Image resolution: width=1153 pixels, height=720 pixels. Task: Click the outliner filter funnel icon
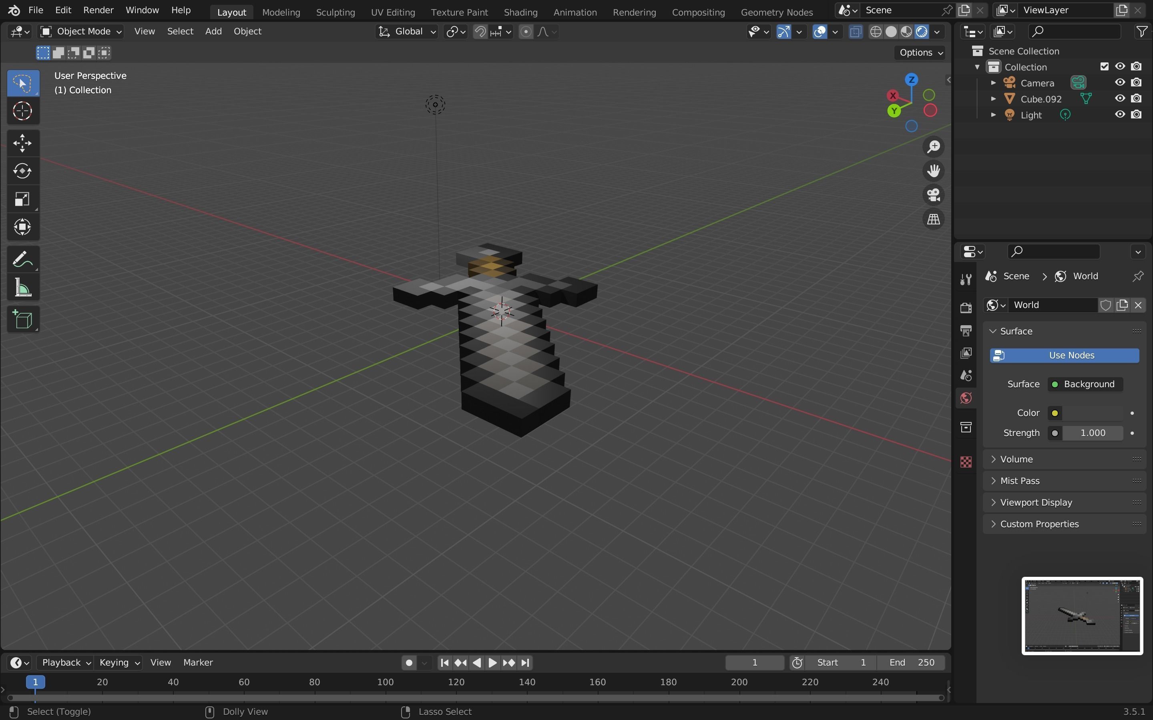click(x=1142, y=32)
